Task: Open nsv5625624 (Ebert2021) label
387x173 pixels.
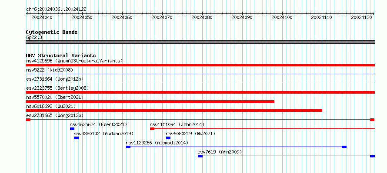Action: click(x=98, y=124)
